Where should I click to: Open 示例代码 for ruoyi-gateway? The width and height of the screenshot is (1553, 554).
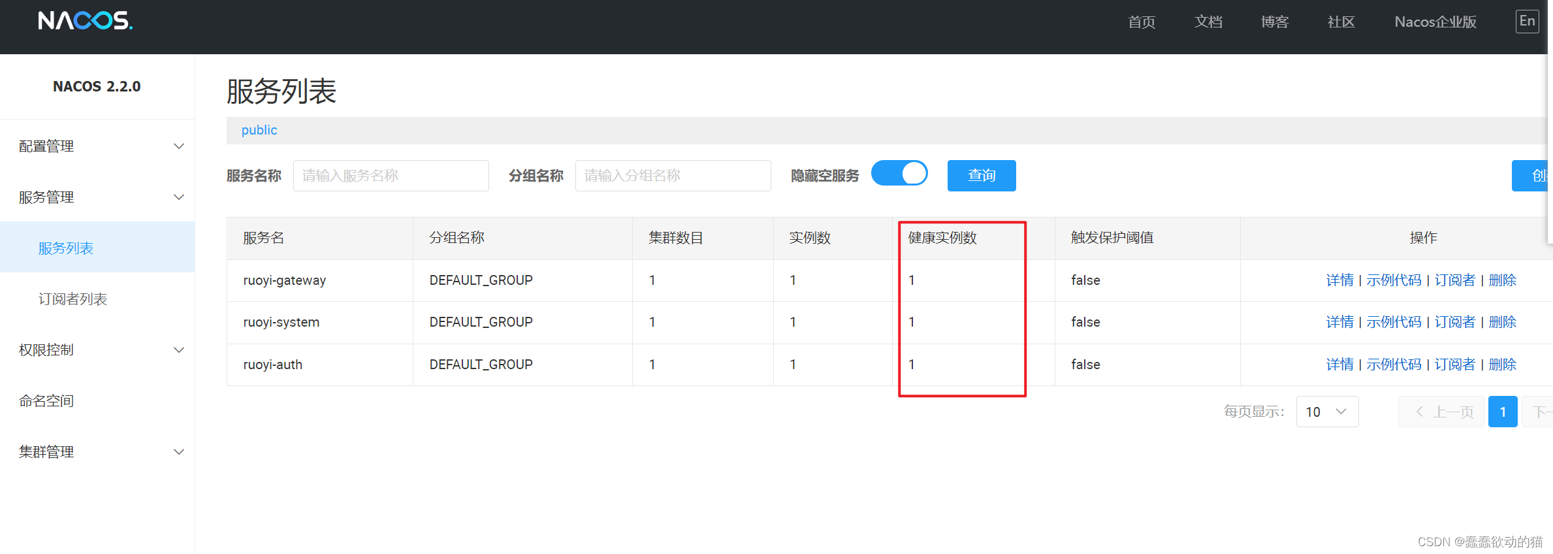point(1394,280)
